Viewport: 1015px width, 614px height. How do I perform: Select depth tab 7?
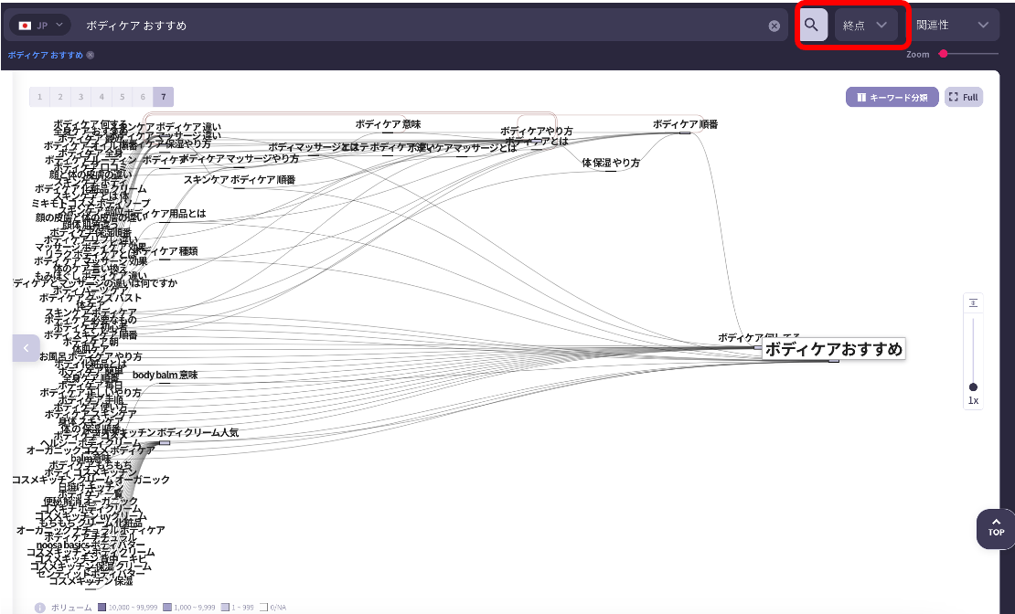point(163,97)
